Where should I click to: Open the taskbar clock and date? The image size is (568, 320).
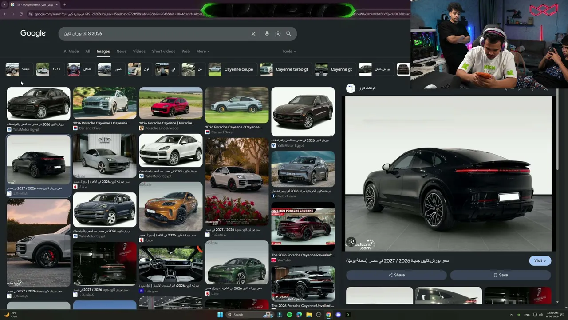click(553, 315)
